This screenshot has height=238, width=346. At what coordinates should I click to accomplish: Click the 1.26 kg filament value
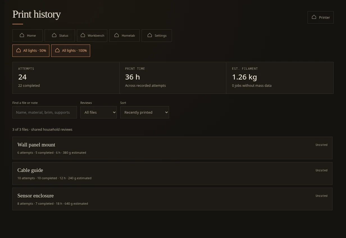click(244, 77)
